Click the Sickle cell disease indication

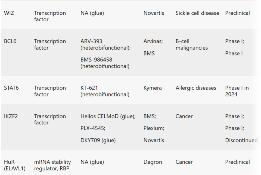click(197, 13)
